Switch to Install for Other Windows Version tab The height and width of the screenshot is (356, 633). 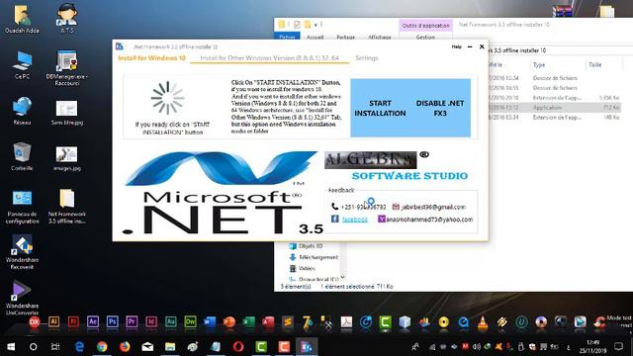pyautogui.click(x=270, y=58)
